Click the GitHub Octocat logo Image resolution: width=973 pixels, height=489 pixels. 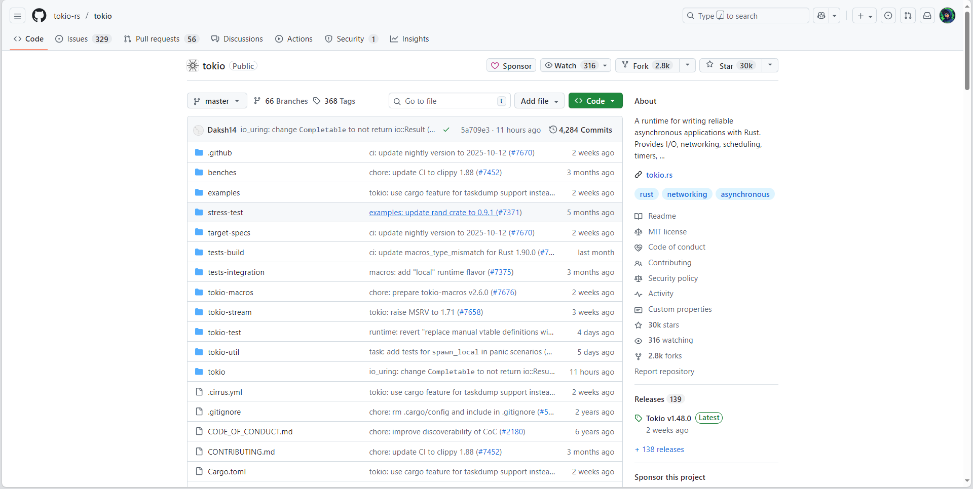pyautogui.click(x=39, y=16)
